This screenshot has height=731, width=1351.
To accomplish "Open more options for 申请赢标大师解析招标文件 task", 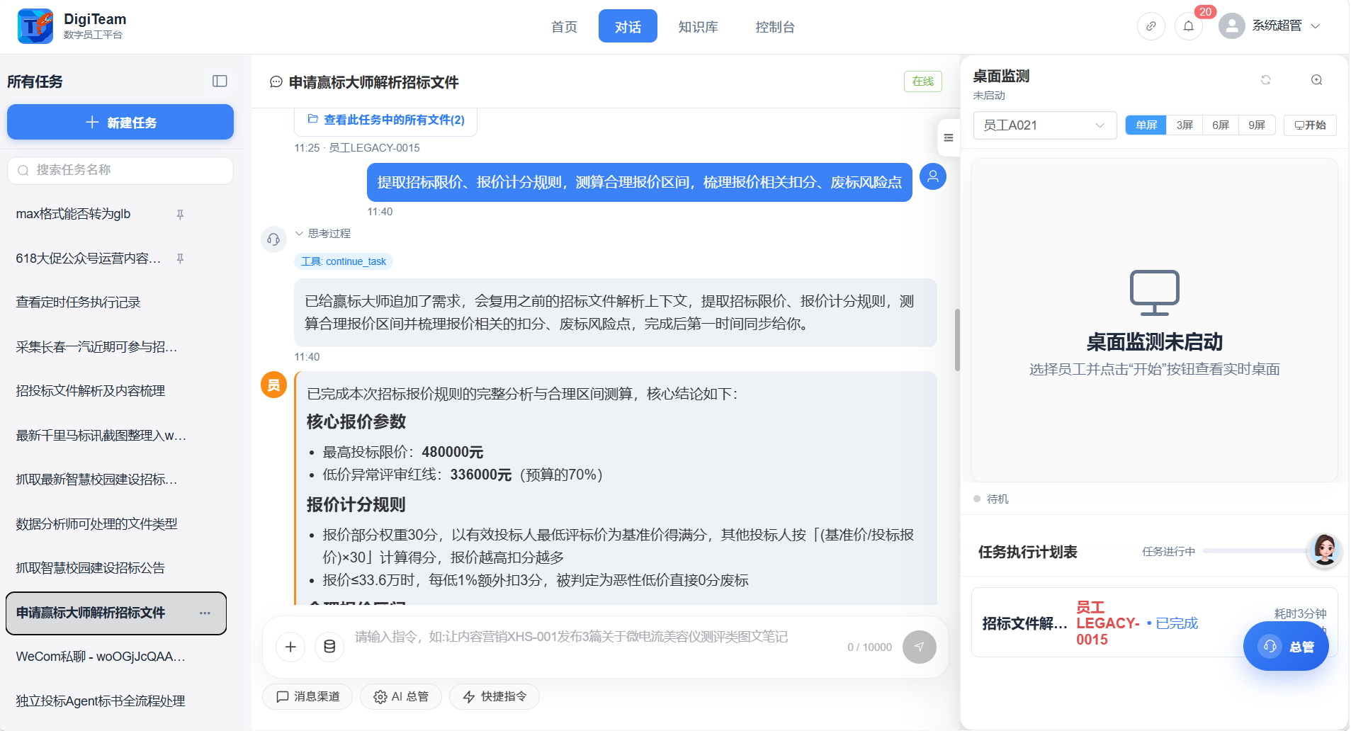I will coord(205,613).
